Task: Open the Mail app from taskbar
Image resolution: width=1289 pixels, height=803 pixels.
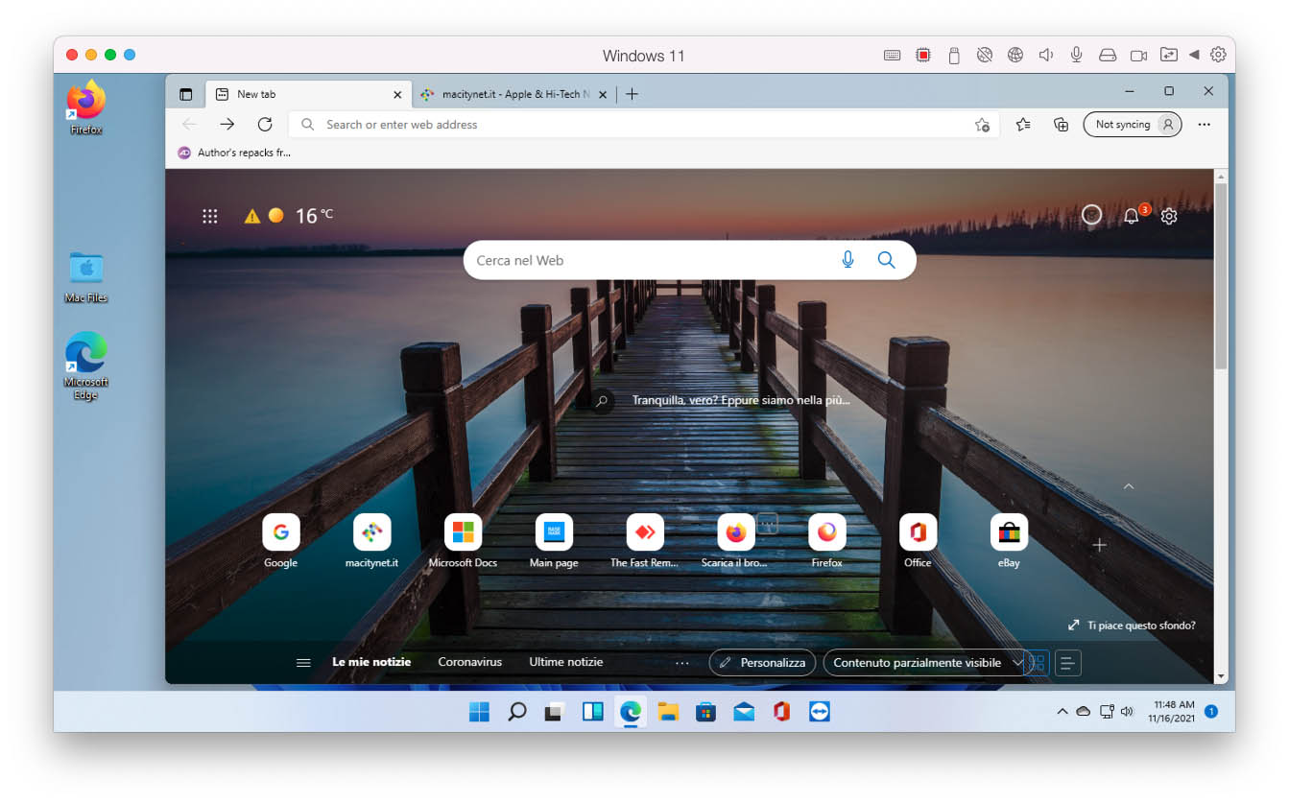Action: coord(744,712)
